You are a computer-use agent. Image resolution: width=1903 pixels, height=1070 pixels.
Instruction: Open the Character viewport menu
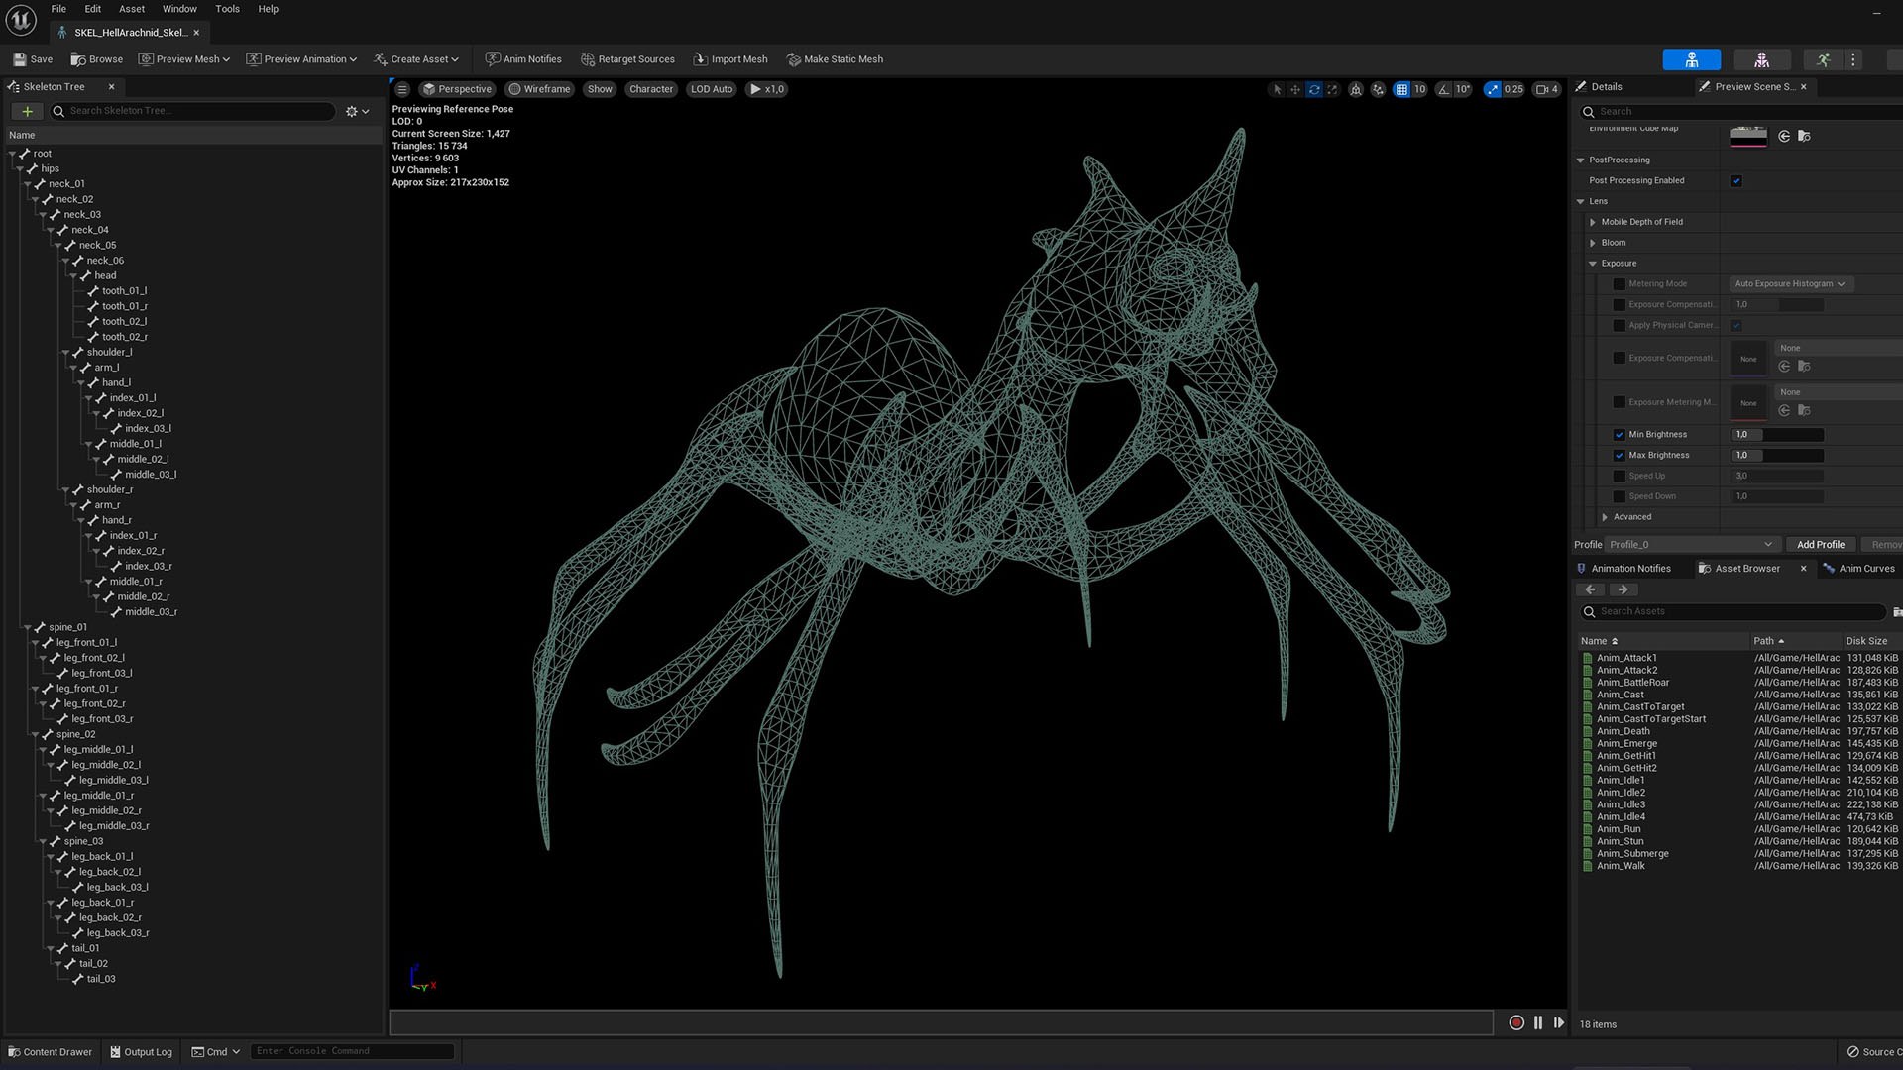pyautogui.click(x=651, y=89)
